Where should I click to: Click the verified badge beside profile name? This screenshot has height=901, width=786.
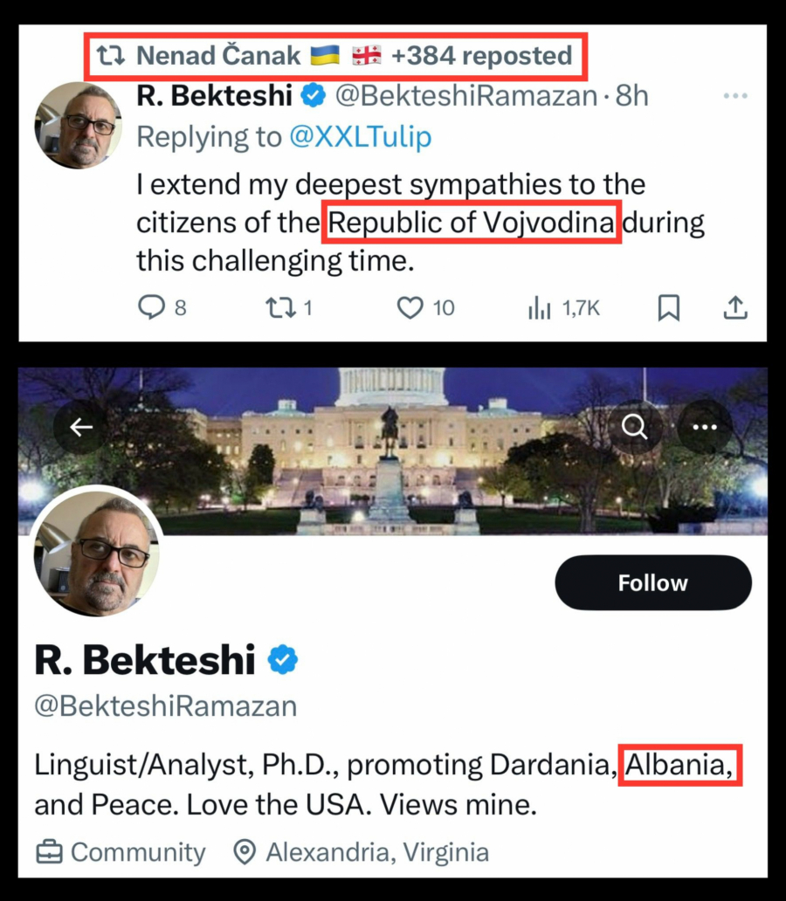pyautogui.click(x=282, y=661)
